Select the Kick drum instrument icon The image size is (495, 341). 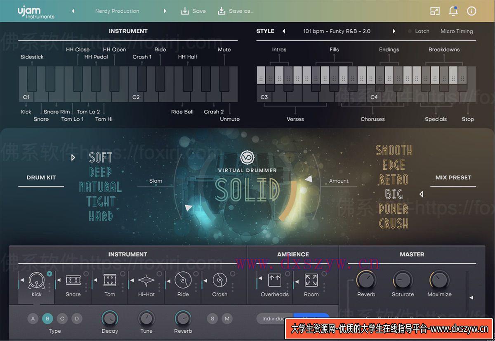coord(36,280)
